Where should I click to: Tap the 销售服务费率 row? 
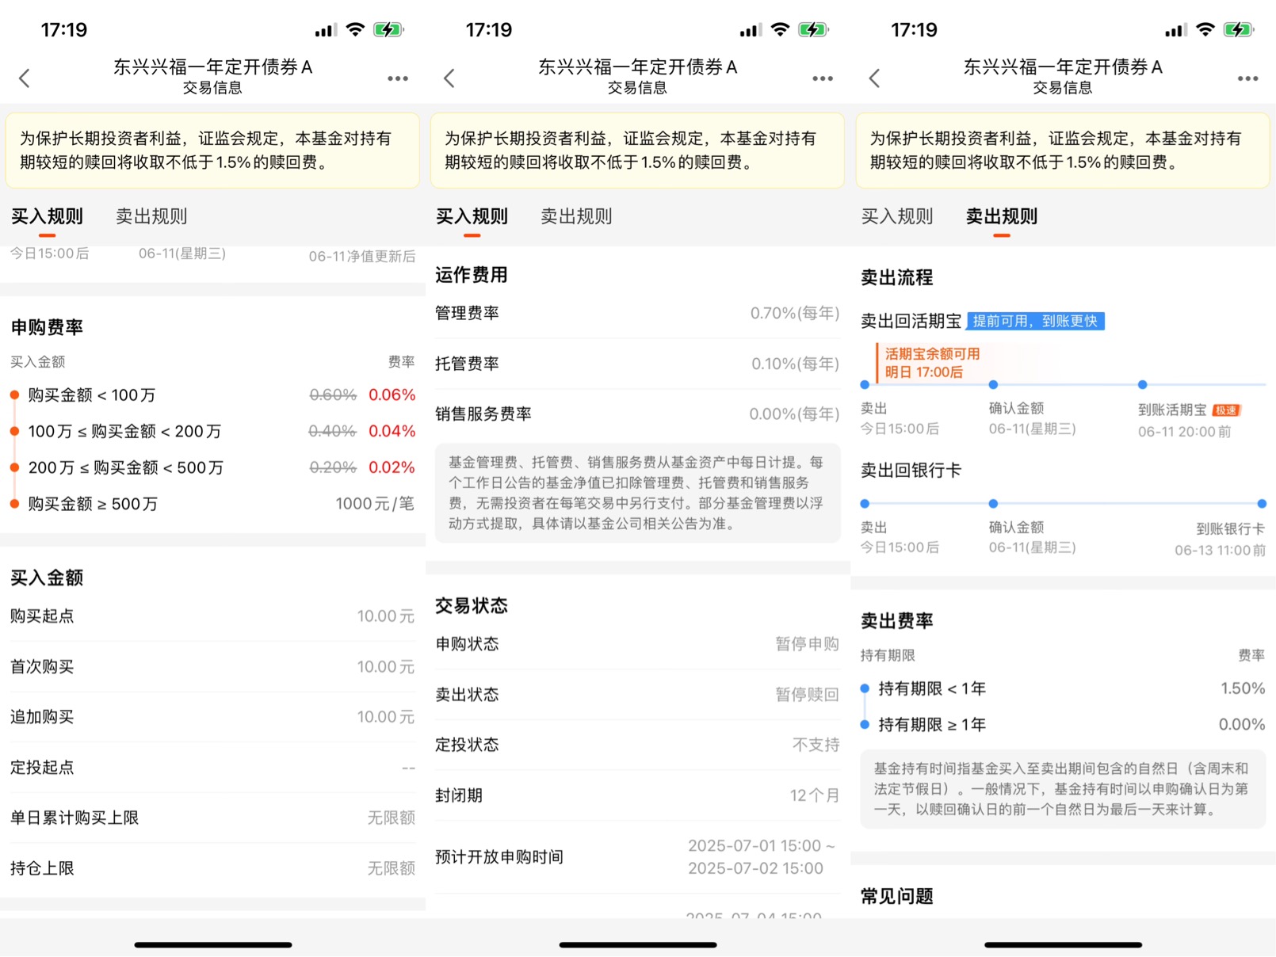(637, 414)
